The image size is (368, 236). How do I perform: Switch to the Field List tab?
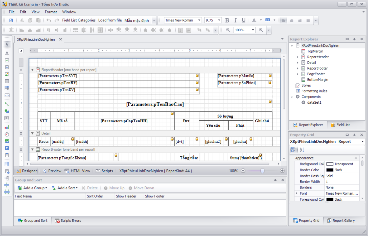pos(340,125)
